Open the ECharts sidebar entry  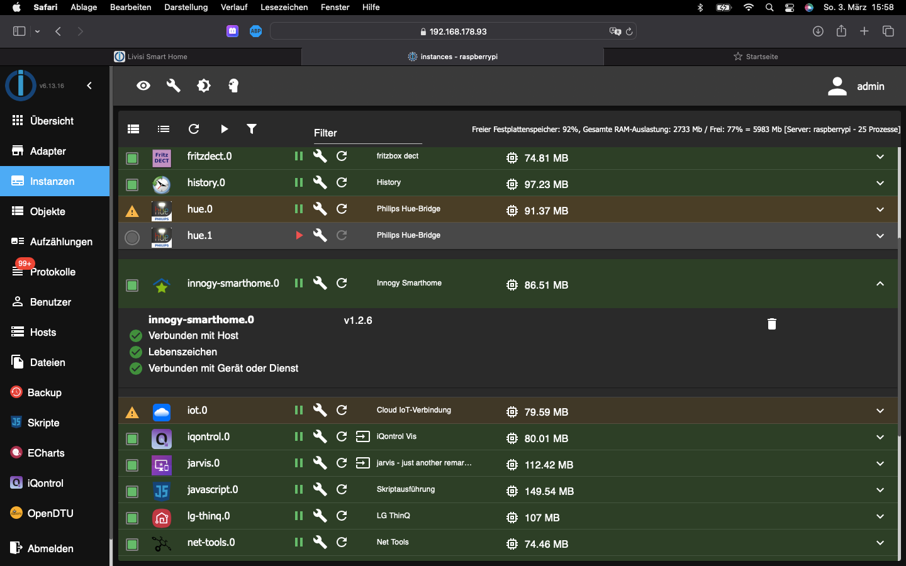[x=55, y=453]
